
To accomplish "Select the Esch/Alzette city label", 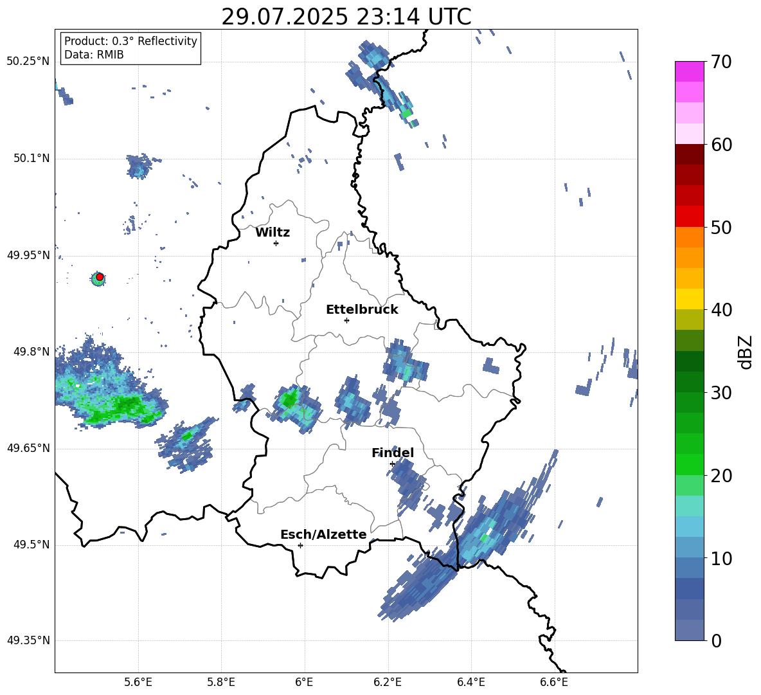I will pos(323,534).
